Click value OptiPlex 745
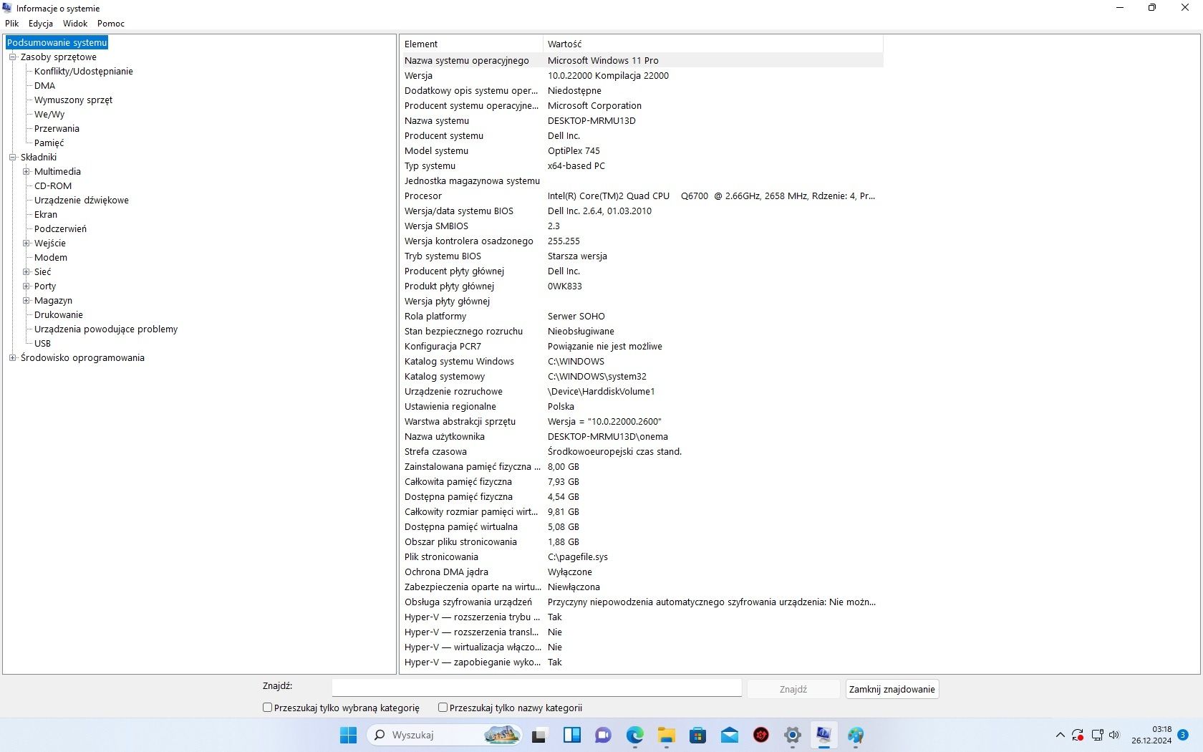Viewport: 1203px width, 752px height. click(x=574, y=150)
